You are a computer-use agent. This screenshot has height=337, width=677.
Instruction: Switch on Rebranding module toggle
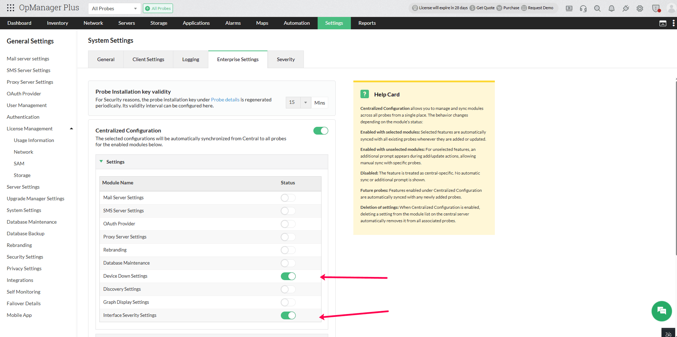288,250
